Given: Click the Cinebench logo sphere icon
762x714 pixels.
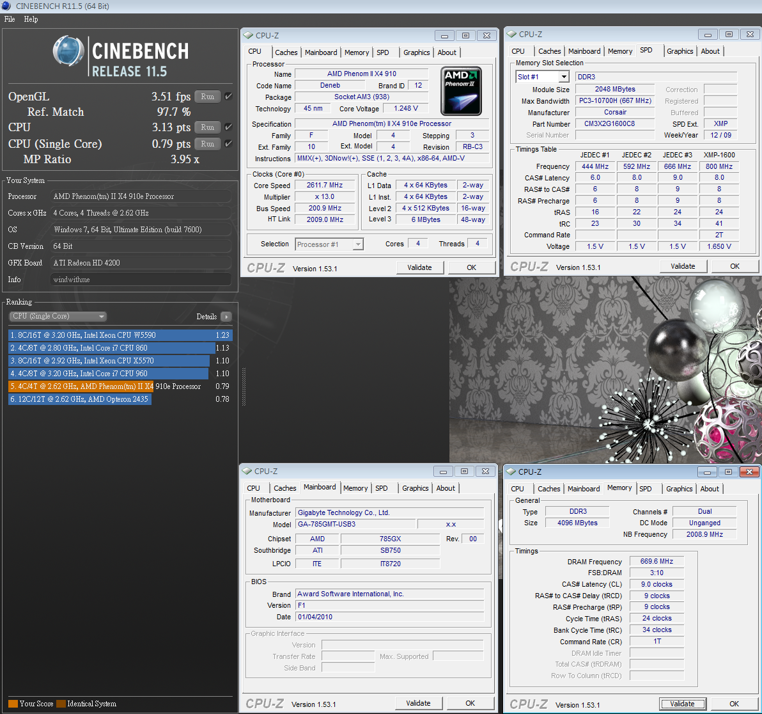Looking at the screenshot, I should coord(68,51).
